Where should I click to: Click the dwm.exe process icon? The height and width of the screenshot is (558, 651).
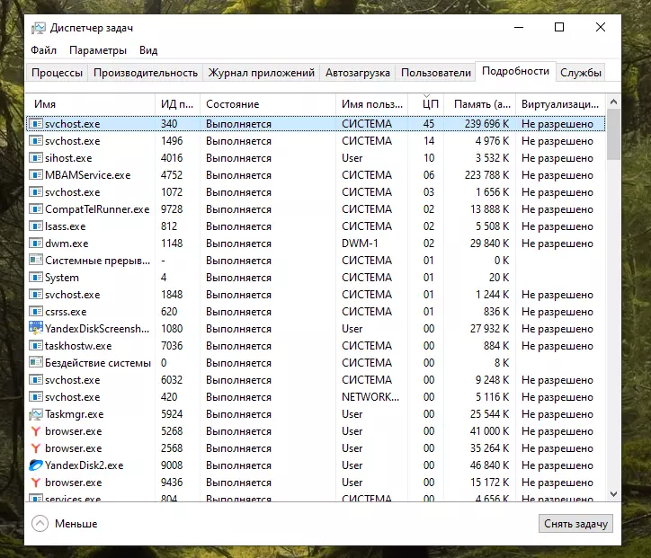(x=36, y=244)
